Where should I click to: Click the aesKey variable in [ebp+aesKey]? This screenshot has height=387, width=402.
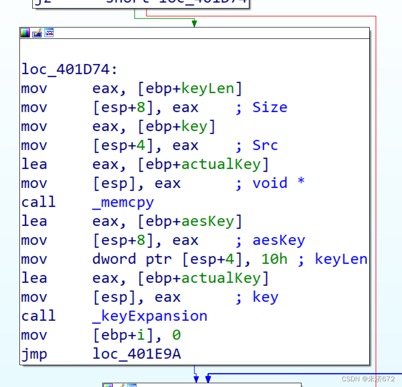point(208,221)
